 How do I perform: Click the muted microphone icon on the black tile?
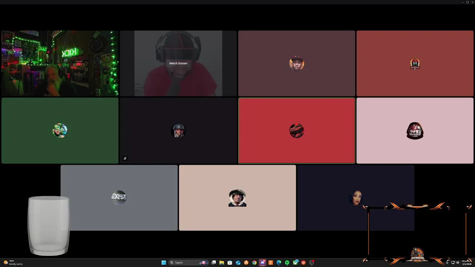125,158
